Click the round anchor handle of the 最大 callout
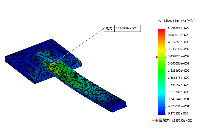Viewport: 206px width, 140px height. pyautogui.click(x=105, y=28)
